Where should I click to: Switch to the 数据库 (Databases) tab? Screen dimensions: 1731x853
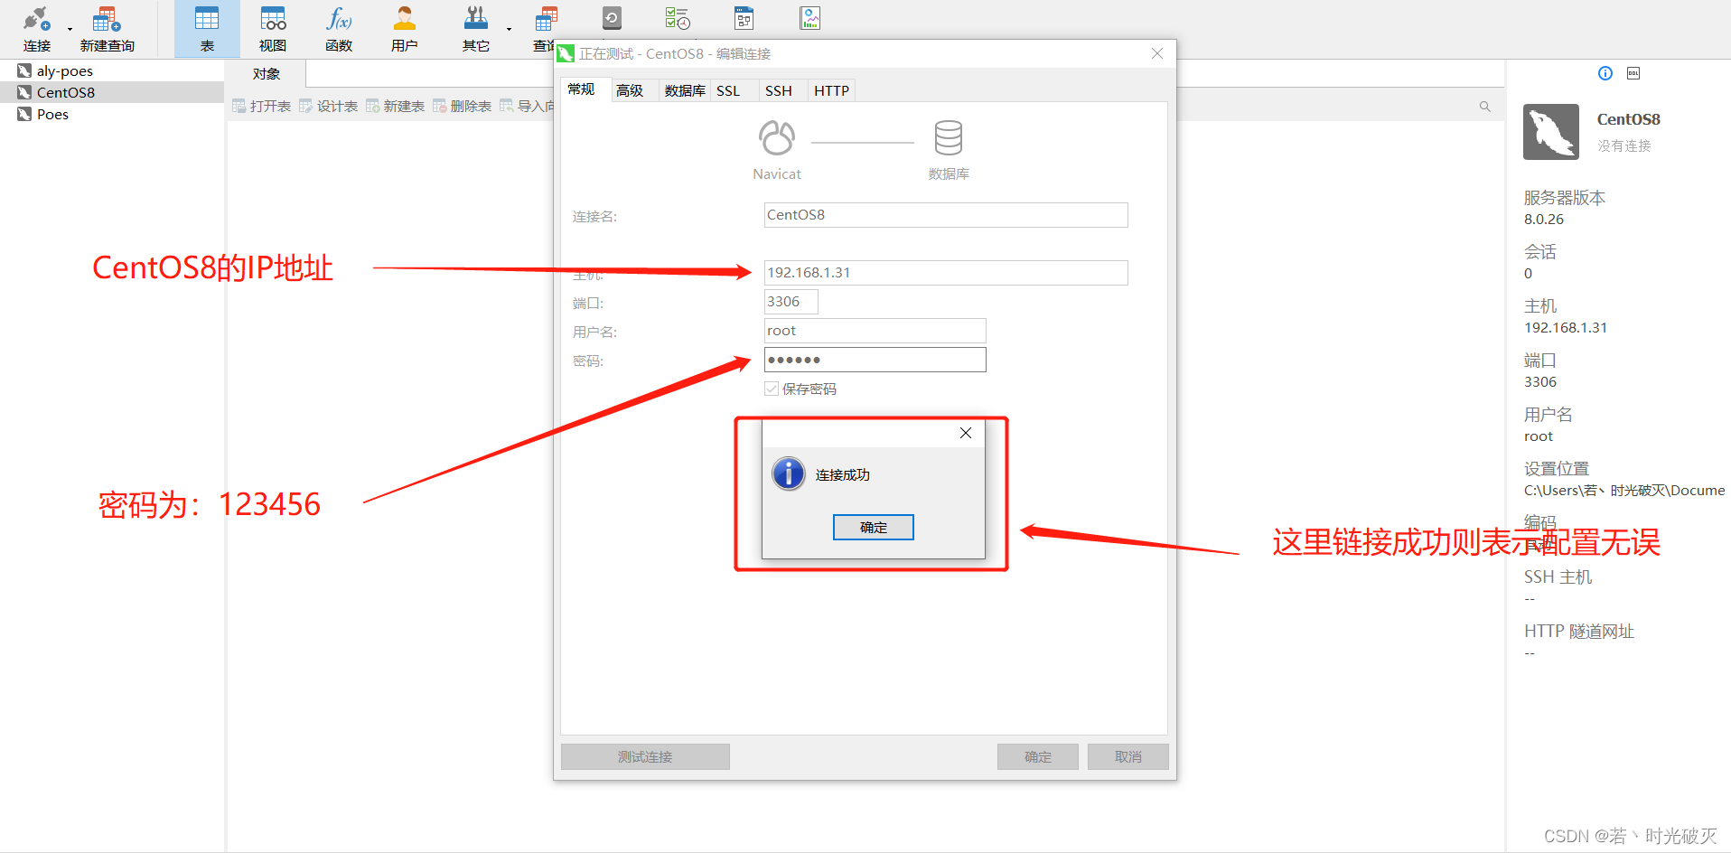pos(685,90)
